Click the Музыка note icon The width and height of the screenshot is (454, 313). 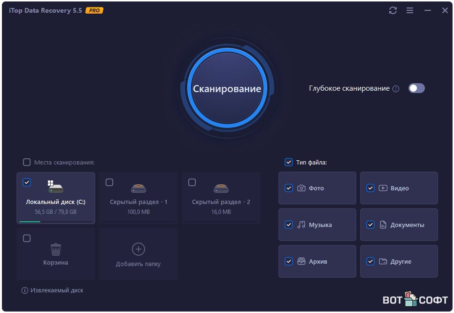click(301, 225)
